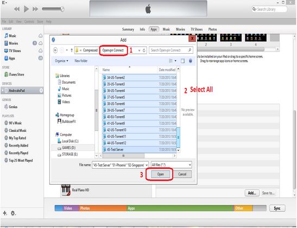Open the Top 25 Most Played playlist
The height and width of the screenshot is (228, 297).
[x=21, y=160]
